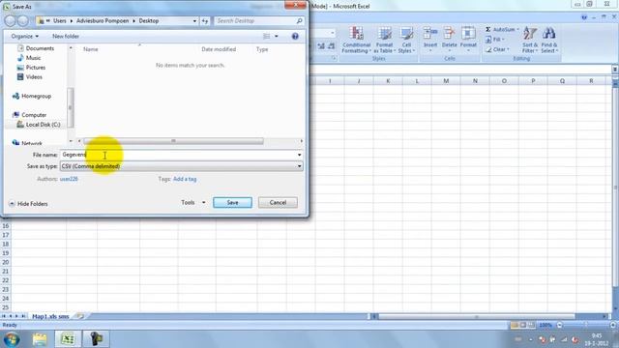This screenshot has height=348, width=619.
Task: Open Conditional Formatting in Excel ribbon
Action: click(x=356, y=40)
